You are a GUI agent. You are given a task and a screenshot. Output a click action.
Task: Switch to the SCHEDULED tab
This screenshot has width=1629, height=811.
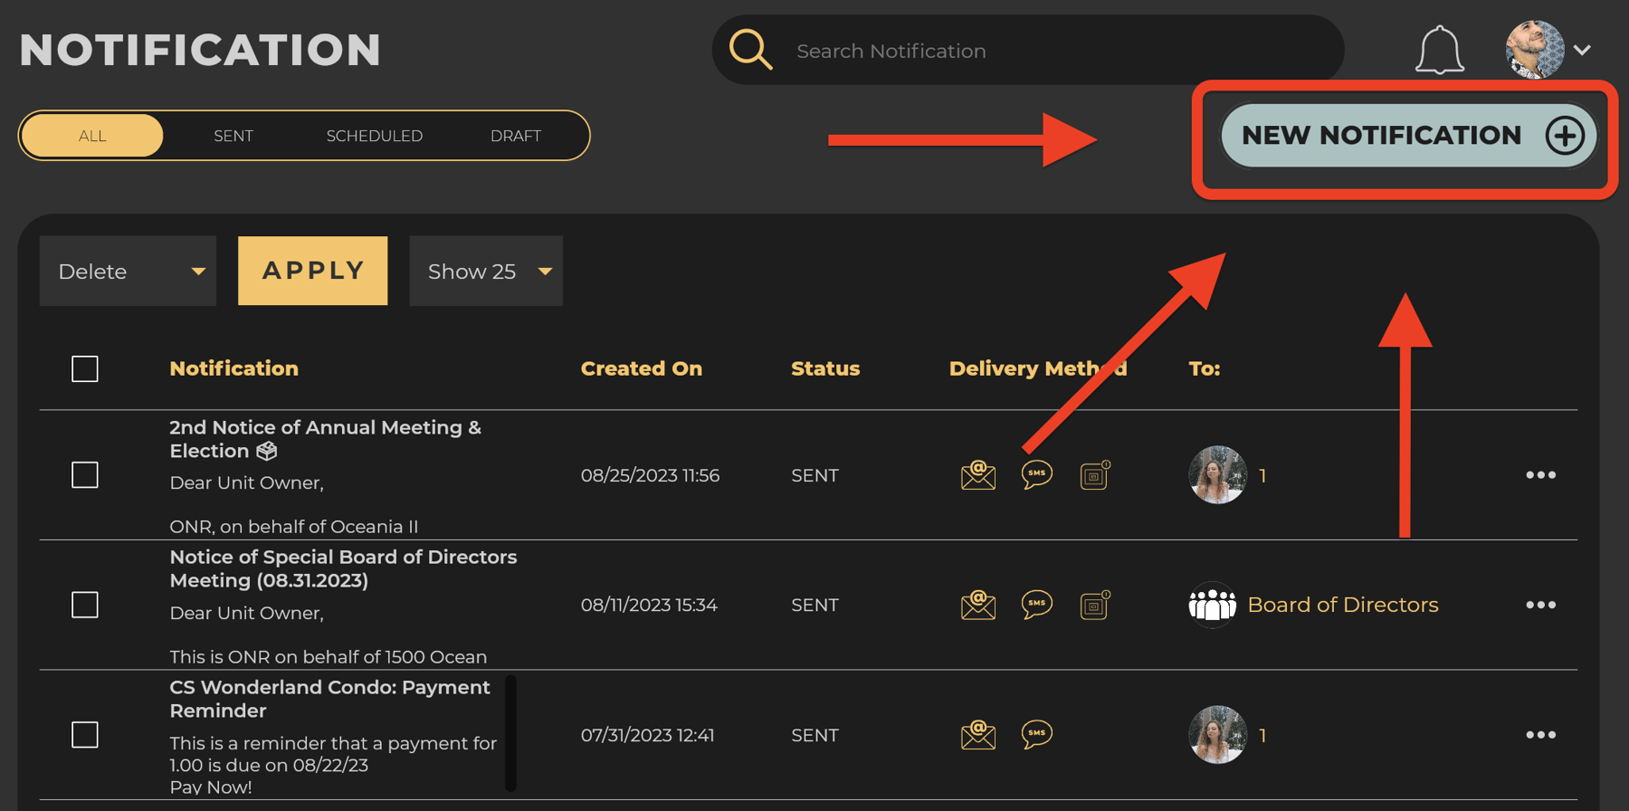tap(374, 135)
